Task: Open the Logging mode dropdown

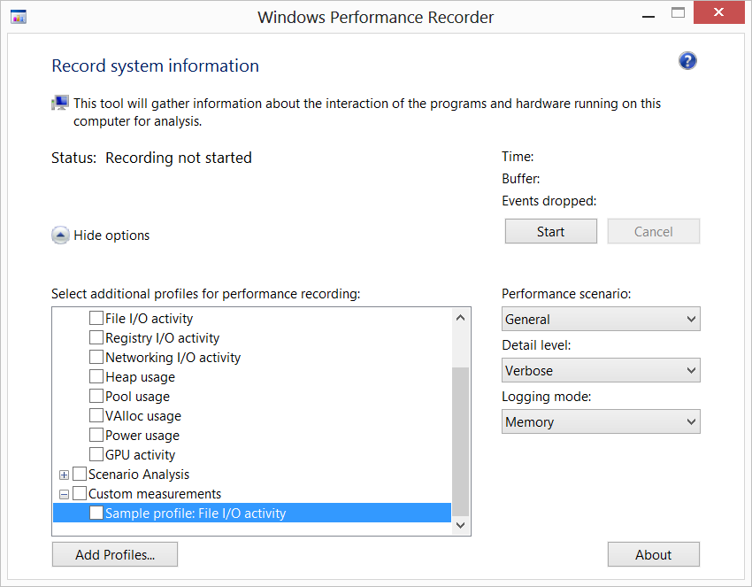Action: [x=601, y=422]
